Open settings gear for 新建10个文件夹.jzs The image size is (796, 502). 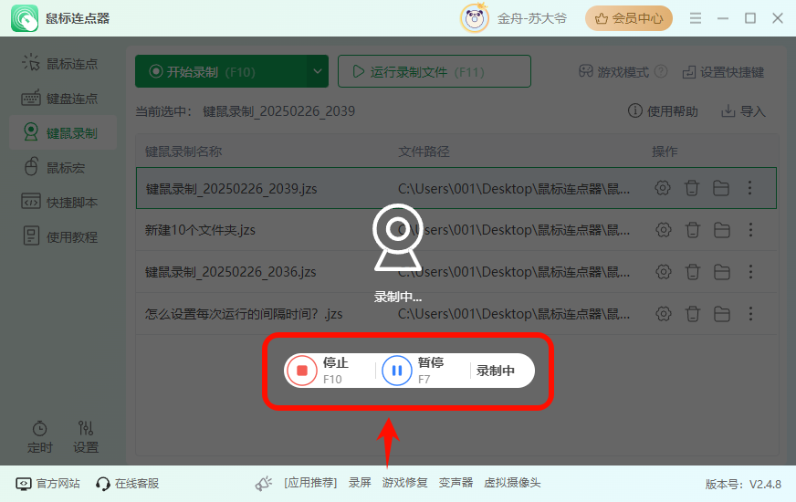(663, 230)
